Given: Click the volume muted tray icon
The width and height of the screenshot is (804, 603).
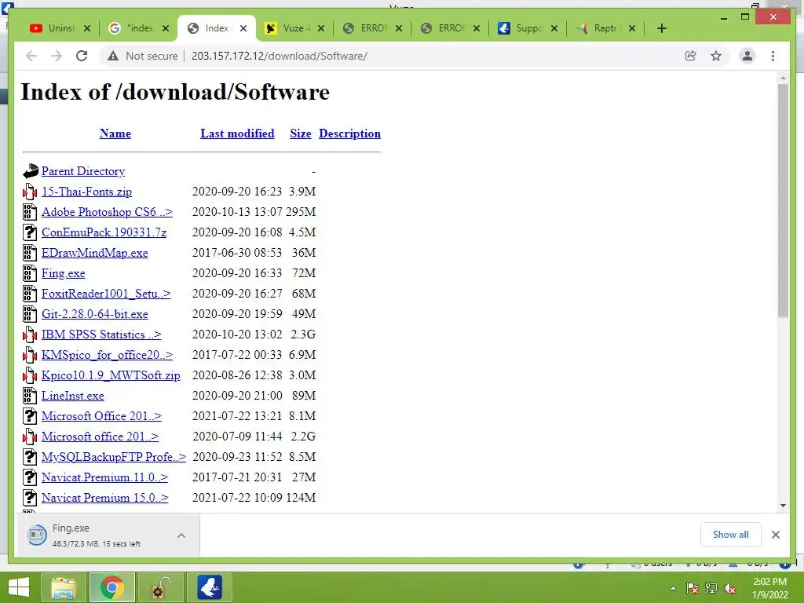Looking at the screenshot, I should coord(729,589).
